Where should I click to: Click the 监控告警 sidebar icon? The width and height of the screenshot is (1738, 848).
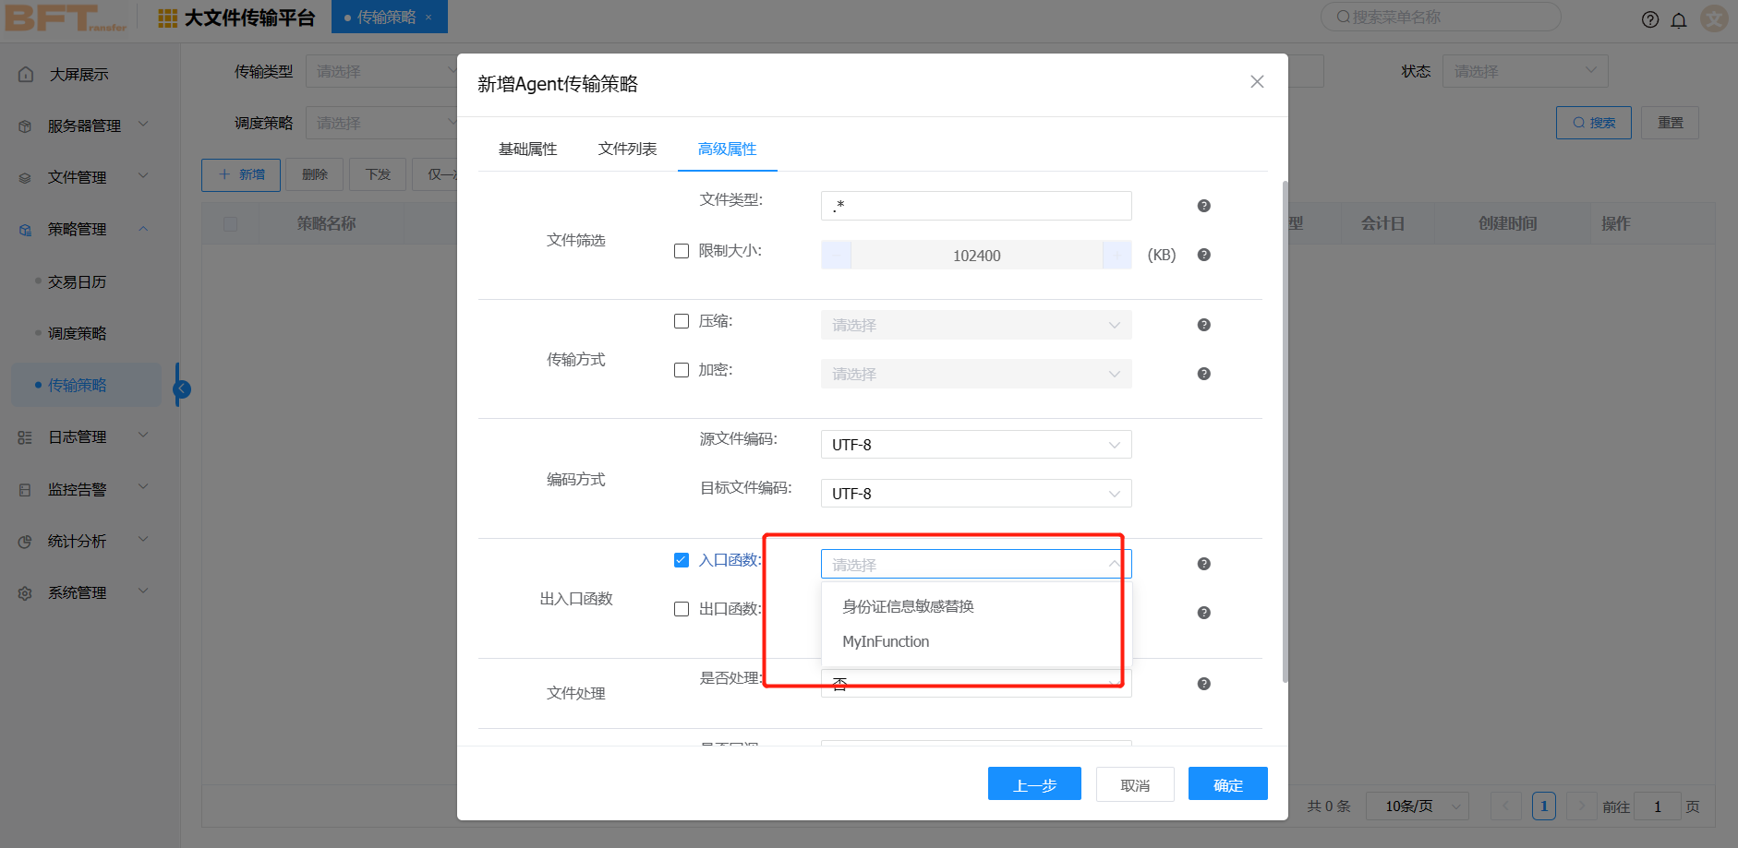point(25,489)
